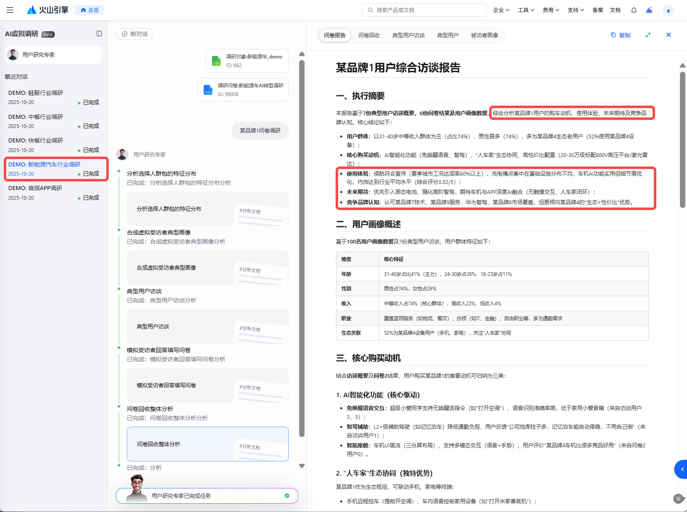Open the 调研问卷:新能源车AI转型调研 attachment
687x512 pixels.
[x=243, y=90]
